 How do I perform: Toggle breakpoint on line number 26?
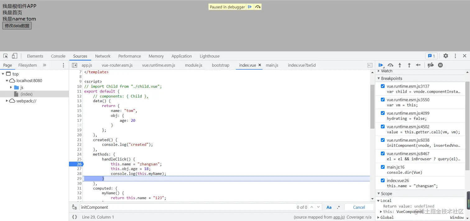tap(79, 164)
